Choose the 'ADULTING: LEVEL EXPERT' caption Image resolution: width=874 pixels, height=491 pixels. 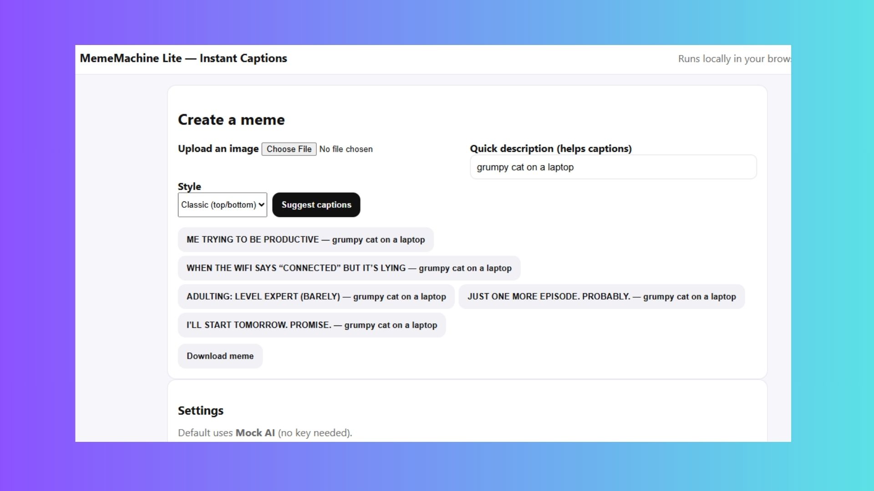tap(316, 297)
